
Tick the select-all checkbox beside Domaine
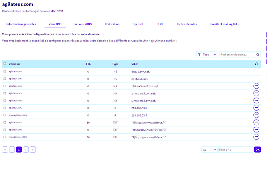coord(5,64)
